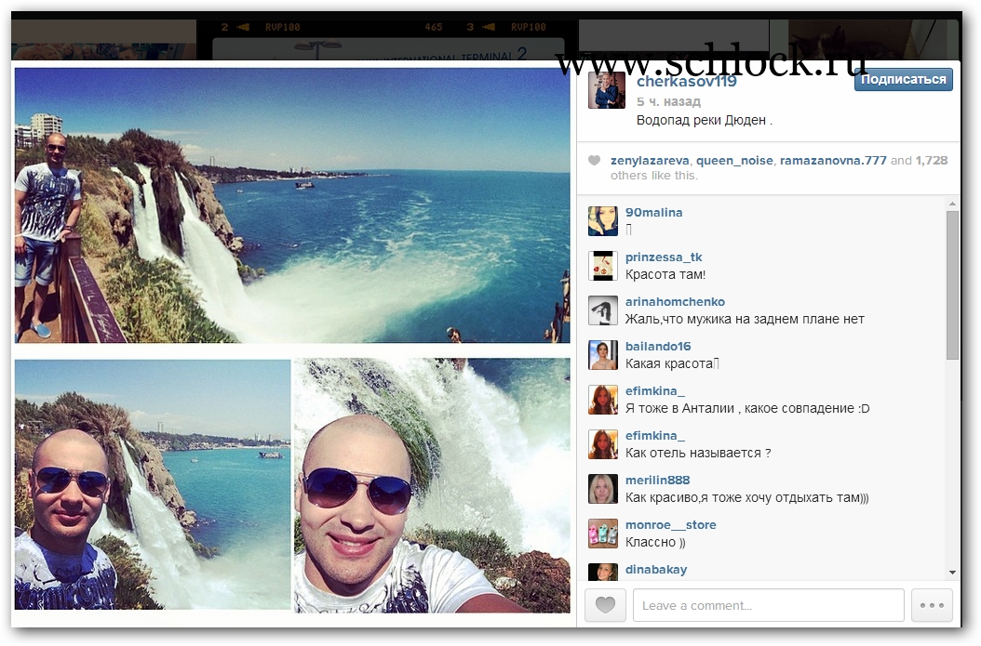This screenshot has width=981, height=646.
Task: Click the dinabakay commenter username
Action: pyautogui.click(x=655, y=570)
